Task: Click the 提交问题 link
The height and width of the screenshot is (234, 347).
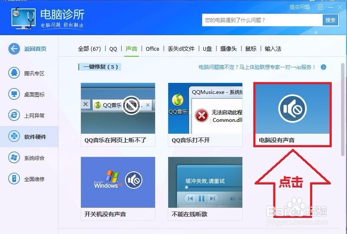Action: 300,7
